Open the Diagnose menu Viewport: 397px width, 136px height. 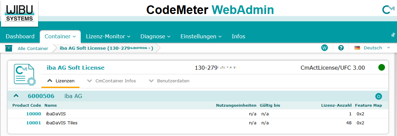tap(156, 36)
